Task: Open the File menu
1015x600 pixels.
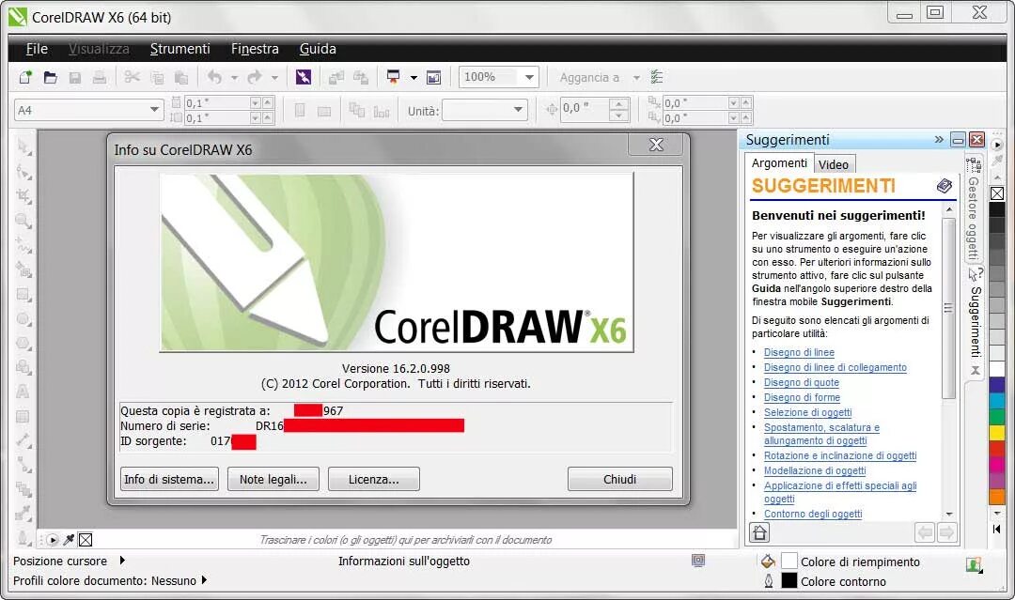Action: (x=37, y=49)
